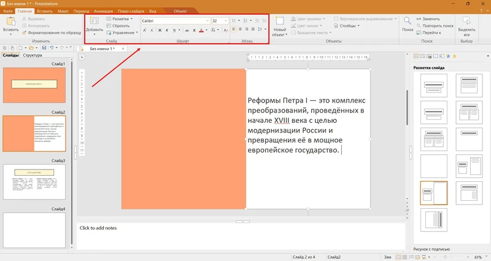Screen dimensions: 491x261
Task: Open the font size dropdown
Action: point(225,21)
